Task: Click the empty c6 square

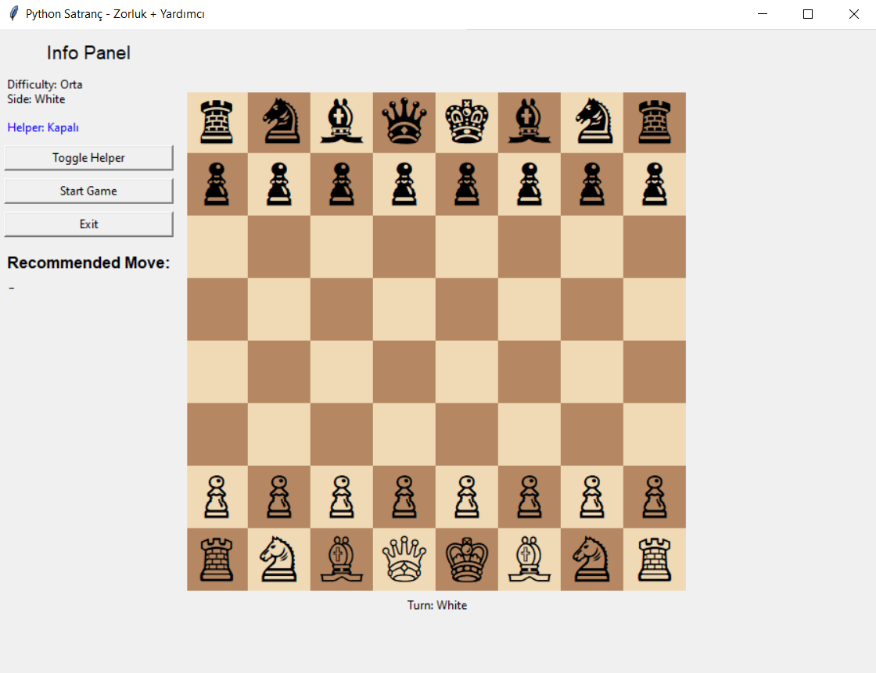Action: point(342,247)
